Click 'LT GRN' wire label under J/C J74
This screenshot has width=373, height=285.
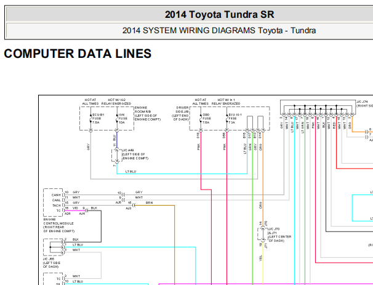click(x=303, y=127)
